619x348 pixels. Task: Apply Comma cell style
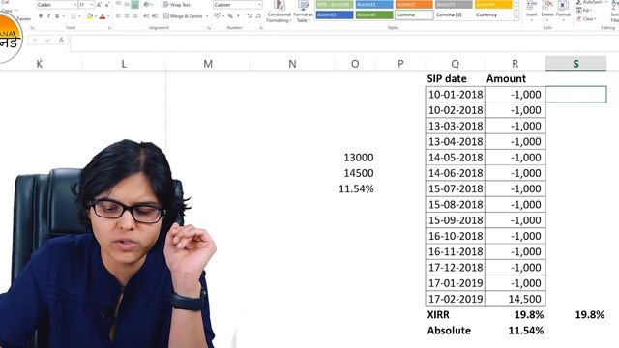(414, 14)
